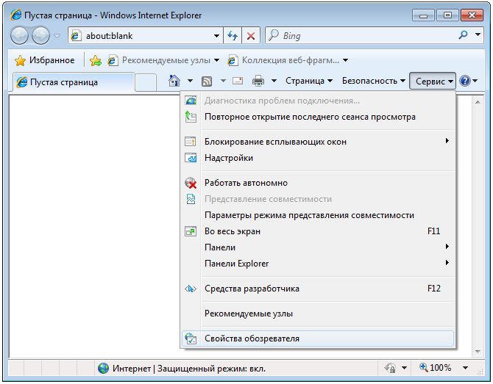Click the work offline globe icon

[x=191, y=183]
